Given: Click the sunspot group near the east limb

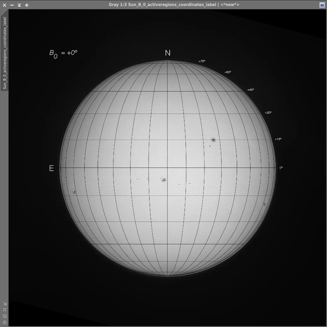Looking at the screenshot, I should click(73, 192).
